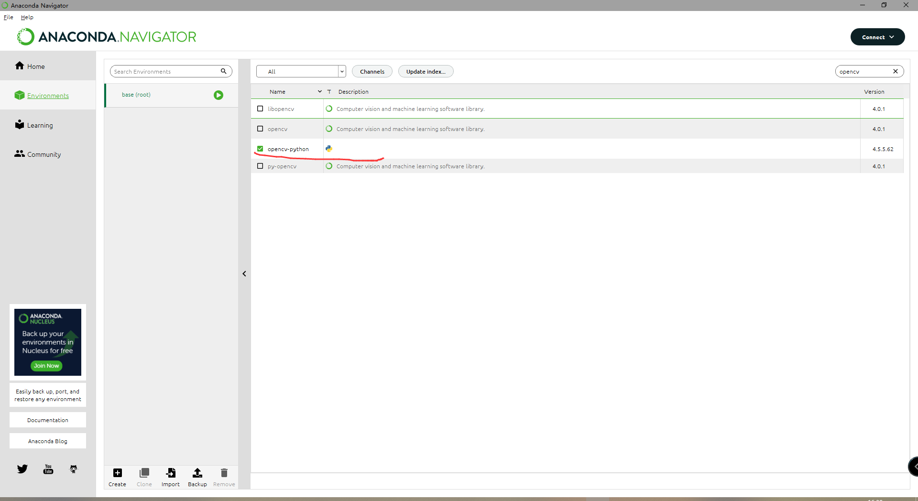
Task: Click the Python type icon for opencv-python
Action: click(329, 149)
